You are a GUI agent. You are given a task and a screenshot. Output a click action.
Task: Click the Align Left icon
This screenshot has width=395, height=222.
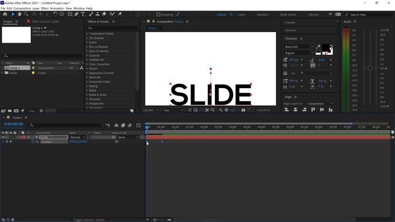[x=286, y=110]
